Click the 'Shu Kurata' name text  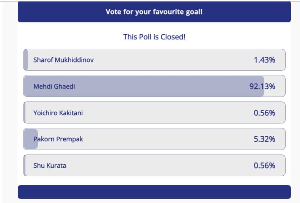(50, 166)
